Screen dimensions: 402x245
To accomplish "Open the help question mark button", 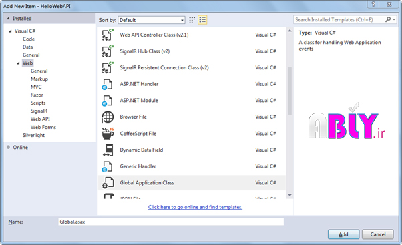I will coord(373,5).
